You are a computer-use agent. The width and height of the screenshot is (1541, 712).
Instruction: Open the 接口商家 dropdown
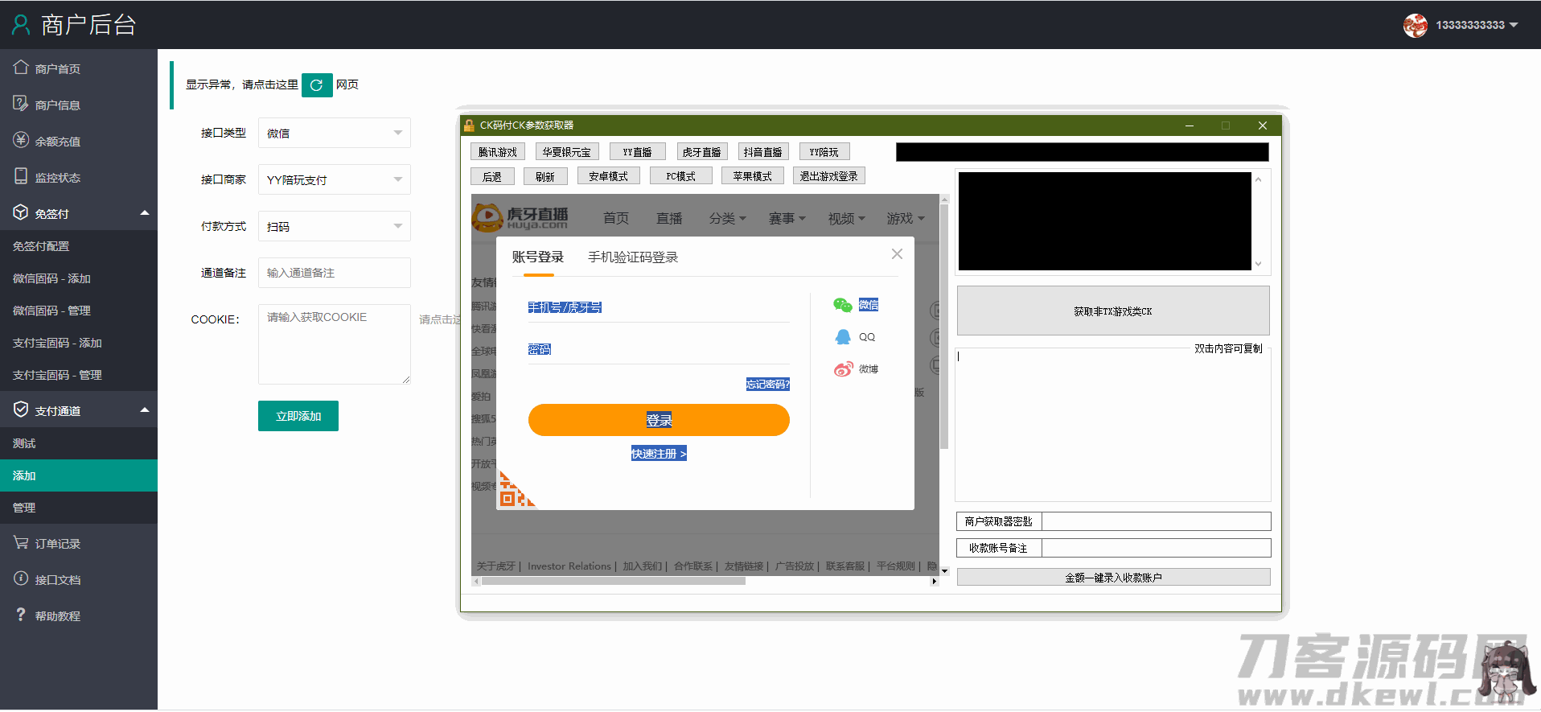tap(334, 180)
